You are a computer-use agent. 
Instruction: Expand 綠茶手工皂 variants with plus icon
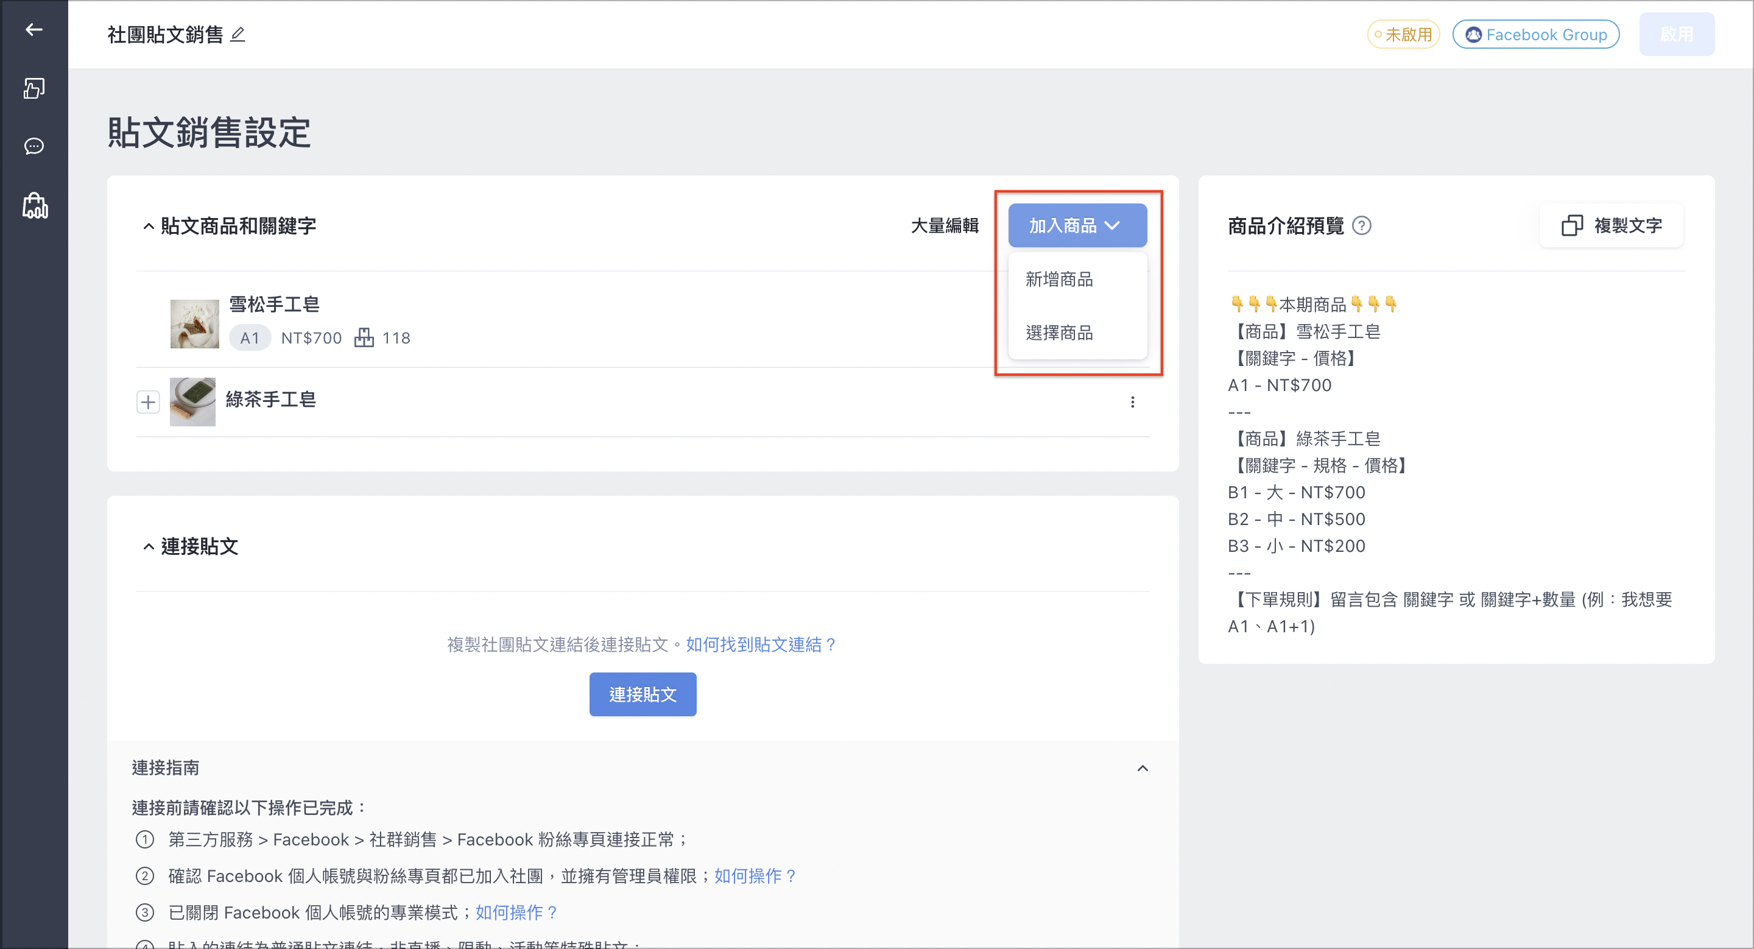[148, 401]
